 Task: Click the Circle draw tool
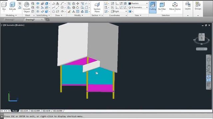pyautogui.click(x=62, y=7)
